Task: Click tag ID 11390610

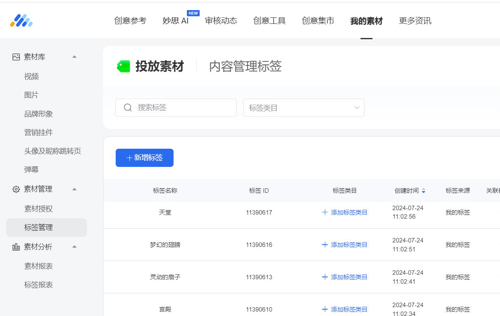Action: pos(259,310)
